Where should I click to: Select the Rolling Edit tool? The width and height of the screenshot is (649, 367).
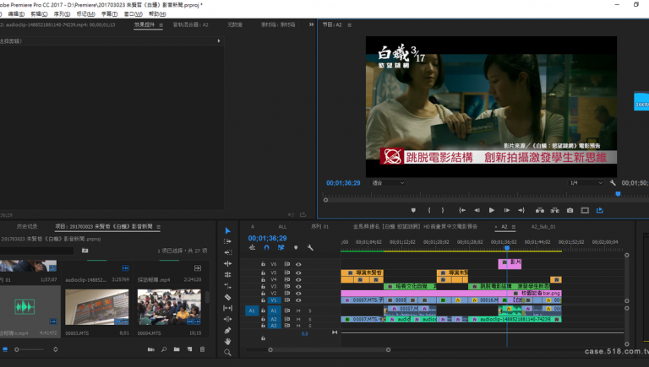pos(227,275)
